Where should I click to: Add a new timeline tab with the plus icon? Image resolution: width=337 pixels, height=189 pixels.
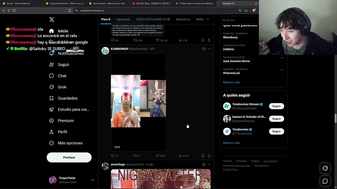click(x=208, y=19)
